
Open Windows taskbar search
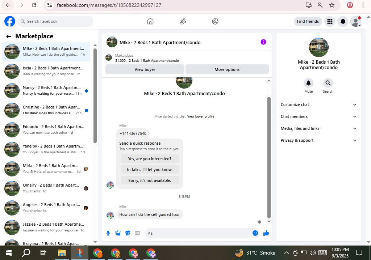[x=26, y=253]
